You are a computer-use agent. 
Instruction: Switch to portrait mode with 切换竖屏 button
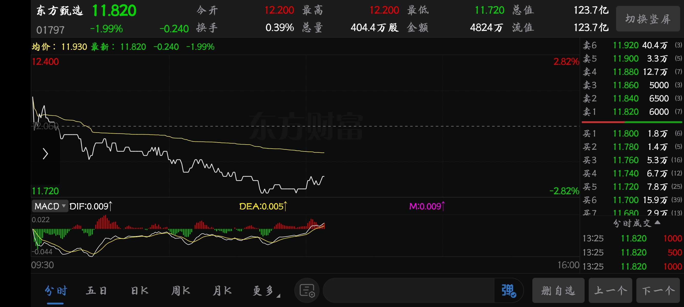click(x=648, y=19)
